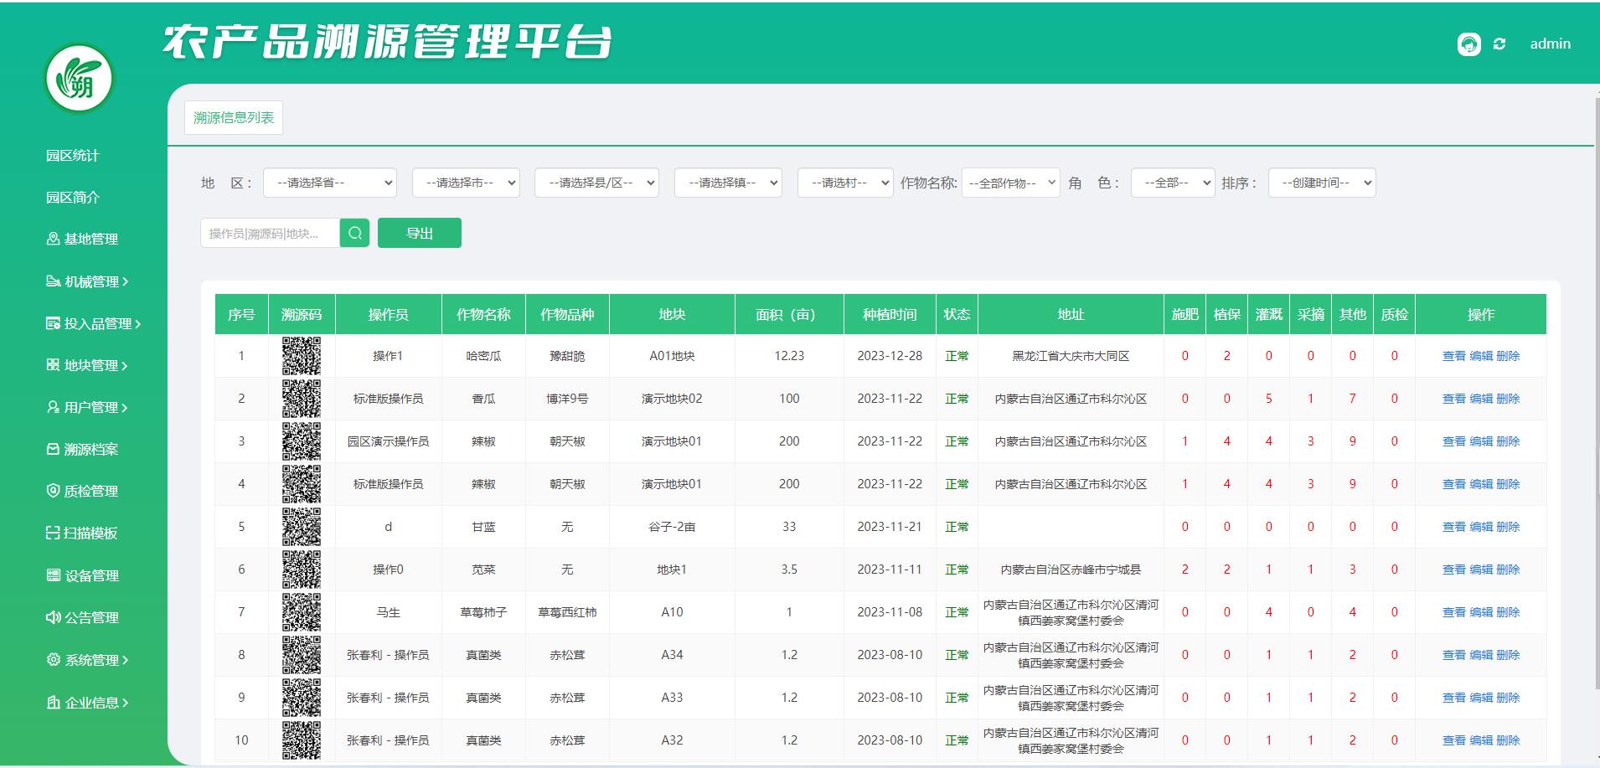Click the 黑龙江省大庆市大同区 address cell
Viewport: 1600px width, 768px height.
[1071, 356]
